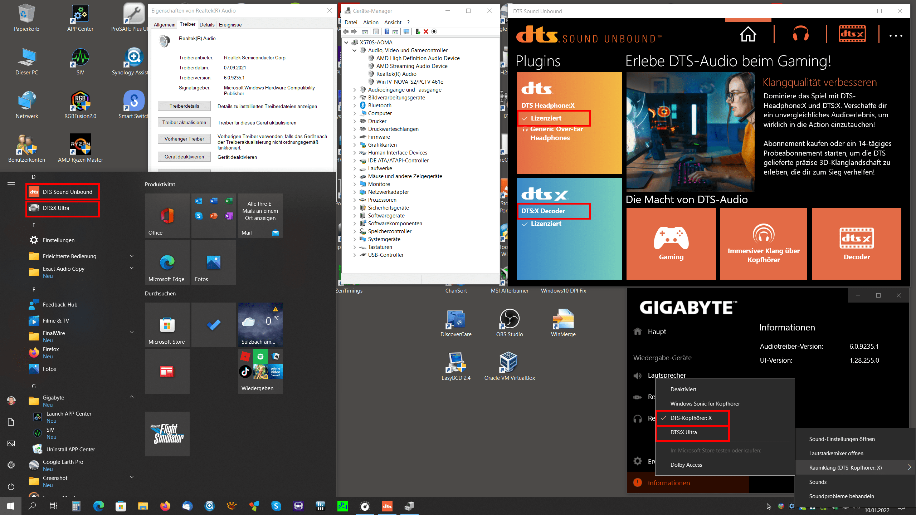Open Microsoft Store tile in Start menu
The height and width of the screenshot is (515, 916).
coord(167,325)
